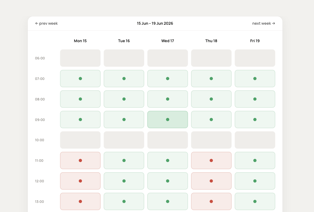The width and height of the screenshot is (314, 212).
Task: Reserve the 12:00 slot on Tue 16
Action: pos(124,181)
